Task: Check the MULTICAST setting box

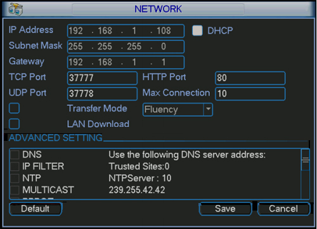Action: 15,190
